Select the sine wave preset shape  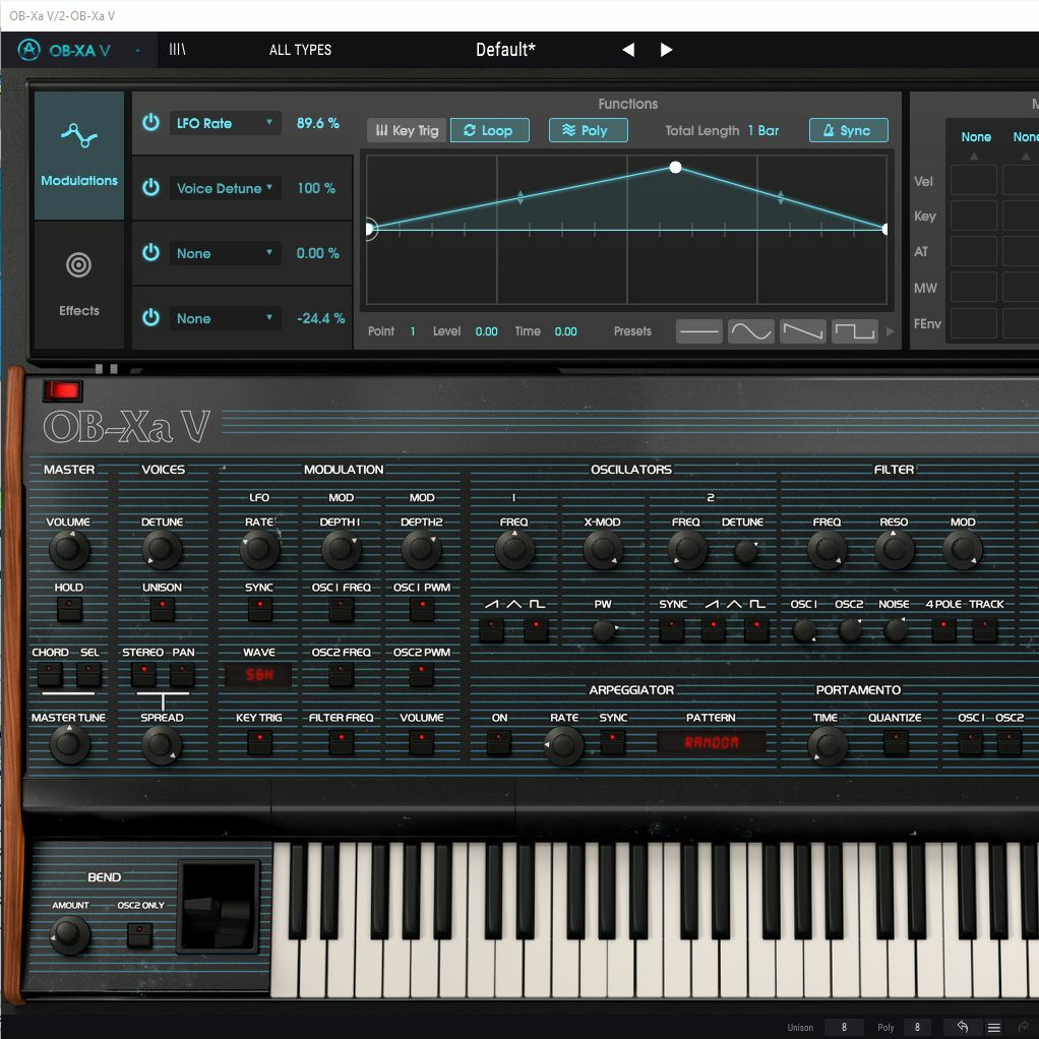point(751,331)
